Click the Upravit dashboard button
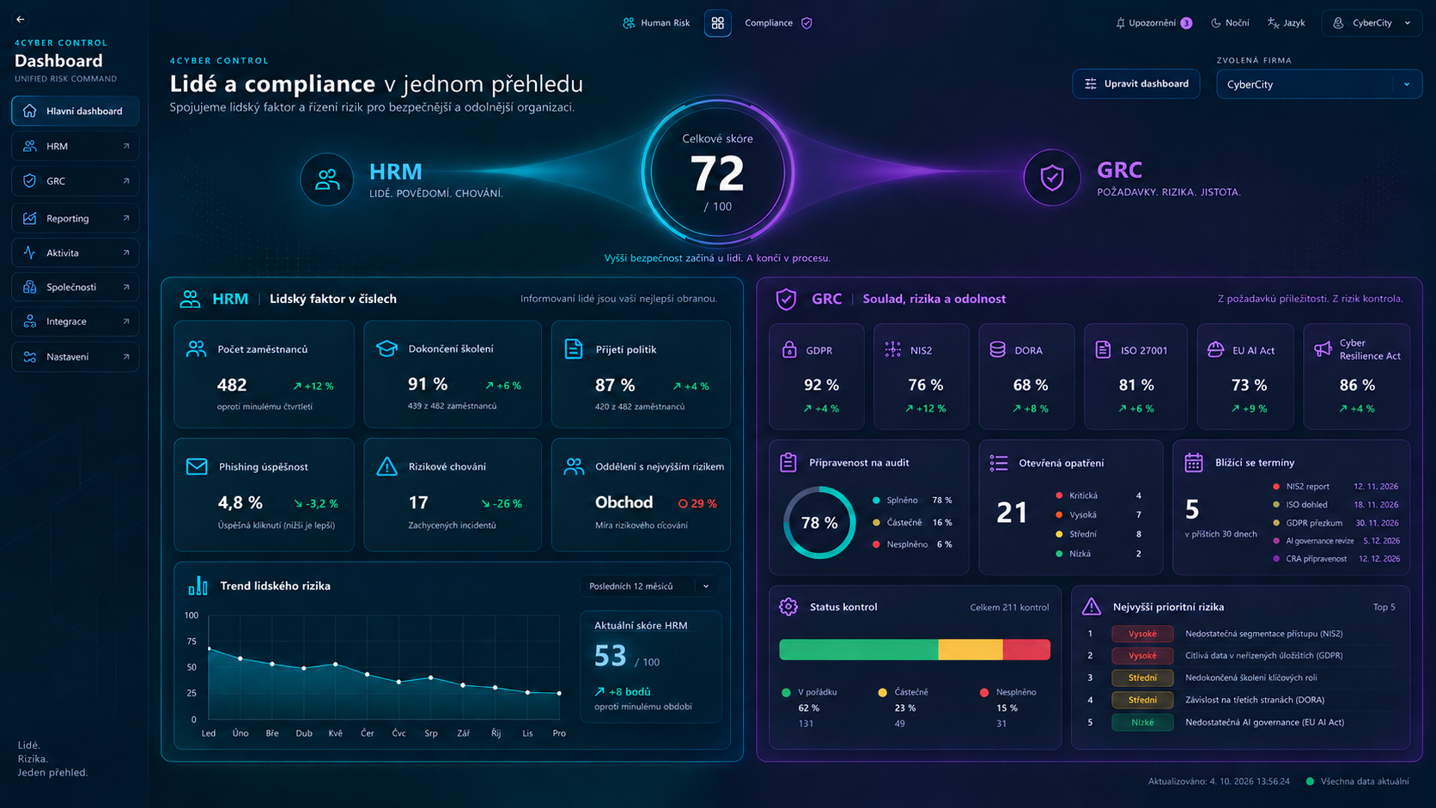Image resolution: width=1436 pixels, height=808 pixels. point(1136,83)
